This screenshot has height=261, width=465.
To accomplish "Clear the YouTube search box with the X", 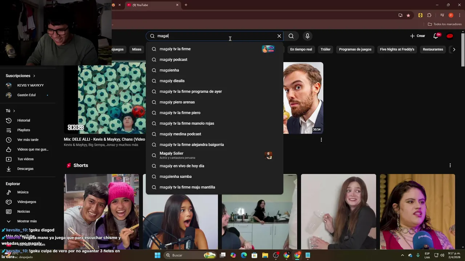I will (279, 36).
